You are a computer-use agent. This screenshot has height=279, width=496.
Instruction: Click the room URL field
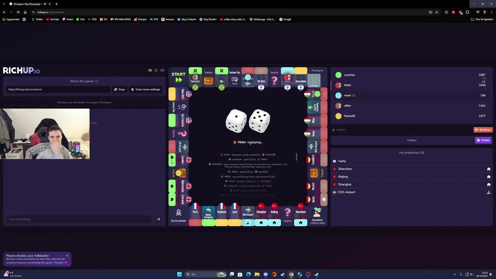pyautogui.click(x=58, y=90)
